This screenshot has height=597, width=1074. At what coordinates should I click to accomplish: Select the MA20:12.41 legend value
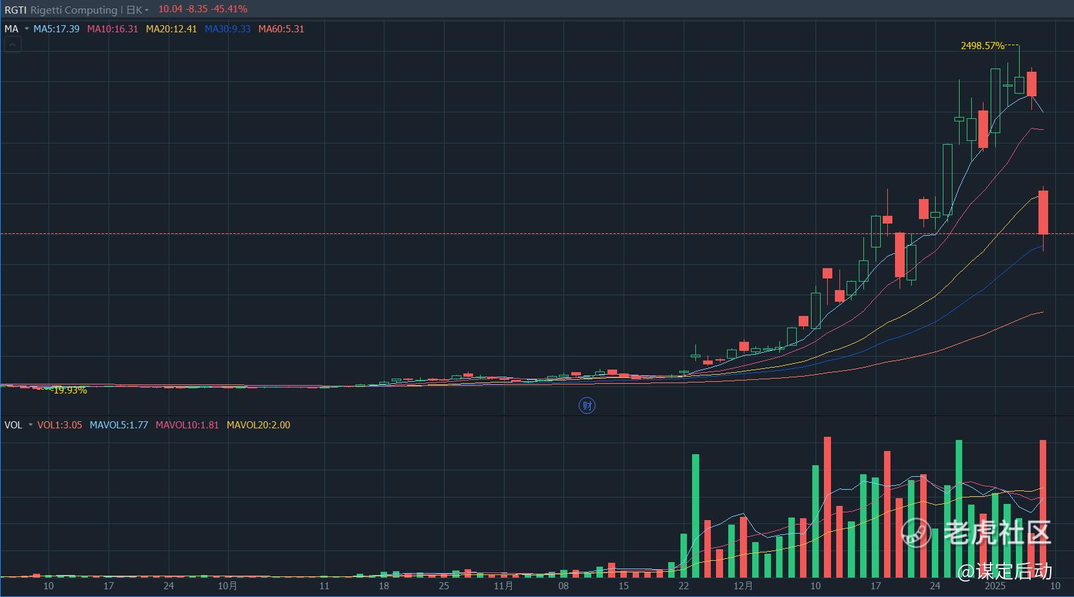point(171,29)
